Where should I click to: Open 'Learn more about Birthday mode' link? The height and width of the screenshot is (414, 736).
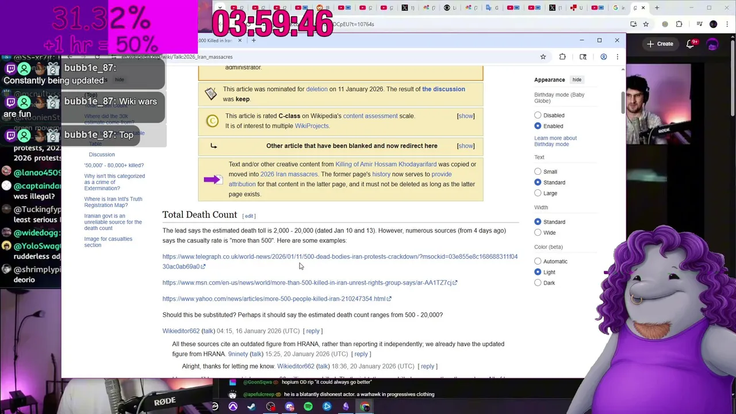(x=555, y=141)
